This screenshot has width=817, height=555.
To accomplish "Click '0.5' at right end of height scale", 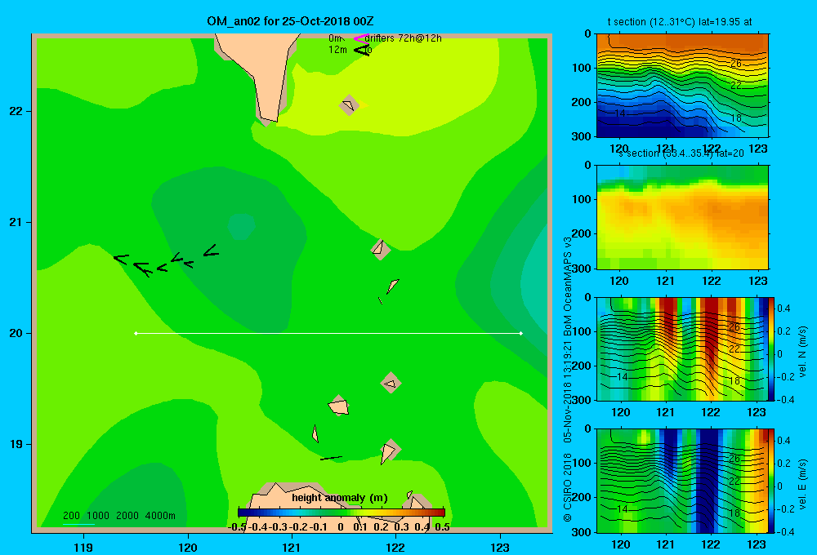I will pos(442,527).
